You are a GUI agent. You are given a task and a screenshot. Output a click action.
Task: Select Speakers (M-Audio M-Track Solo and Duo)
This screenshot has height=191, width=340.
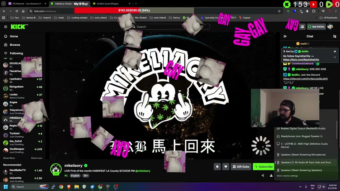[305, 162]
